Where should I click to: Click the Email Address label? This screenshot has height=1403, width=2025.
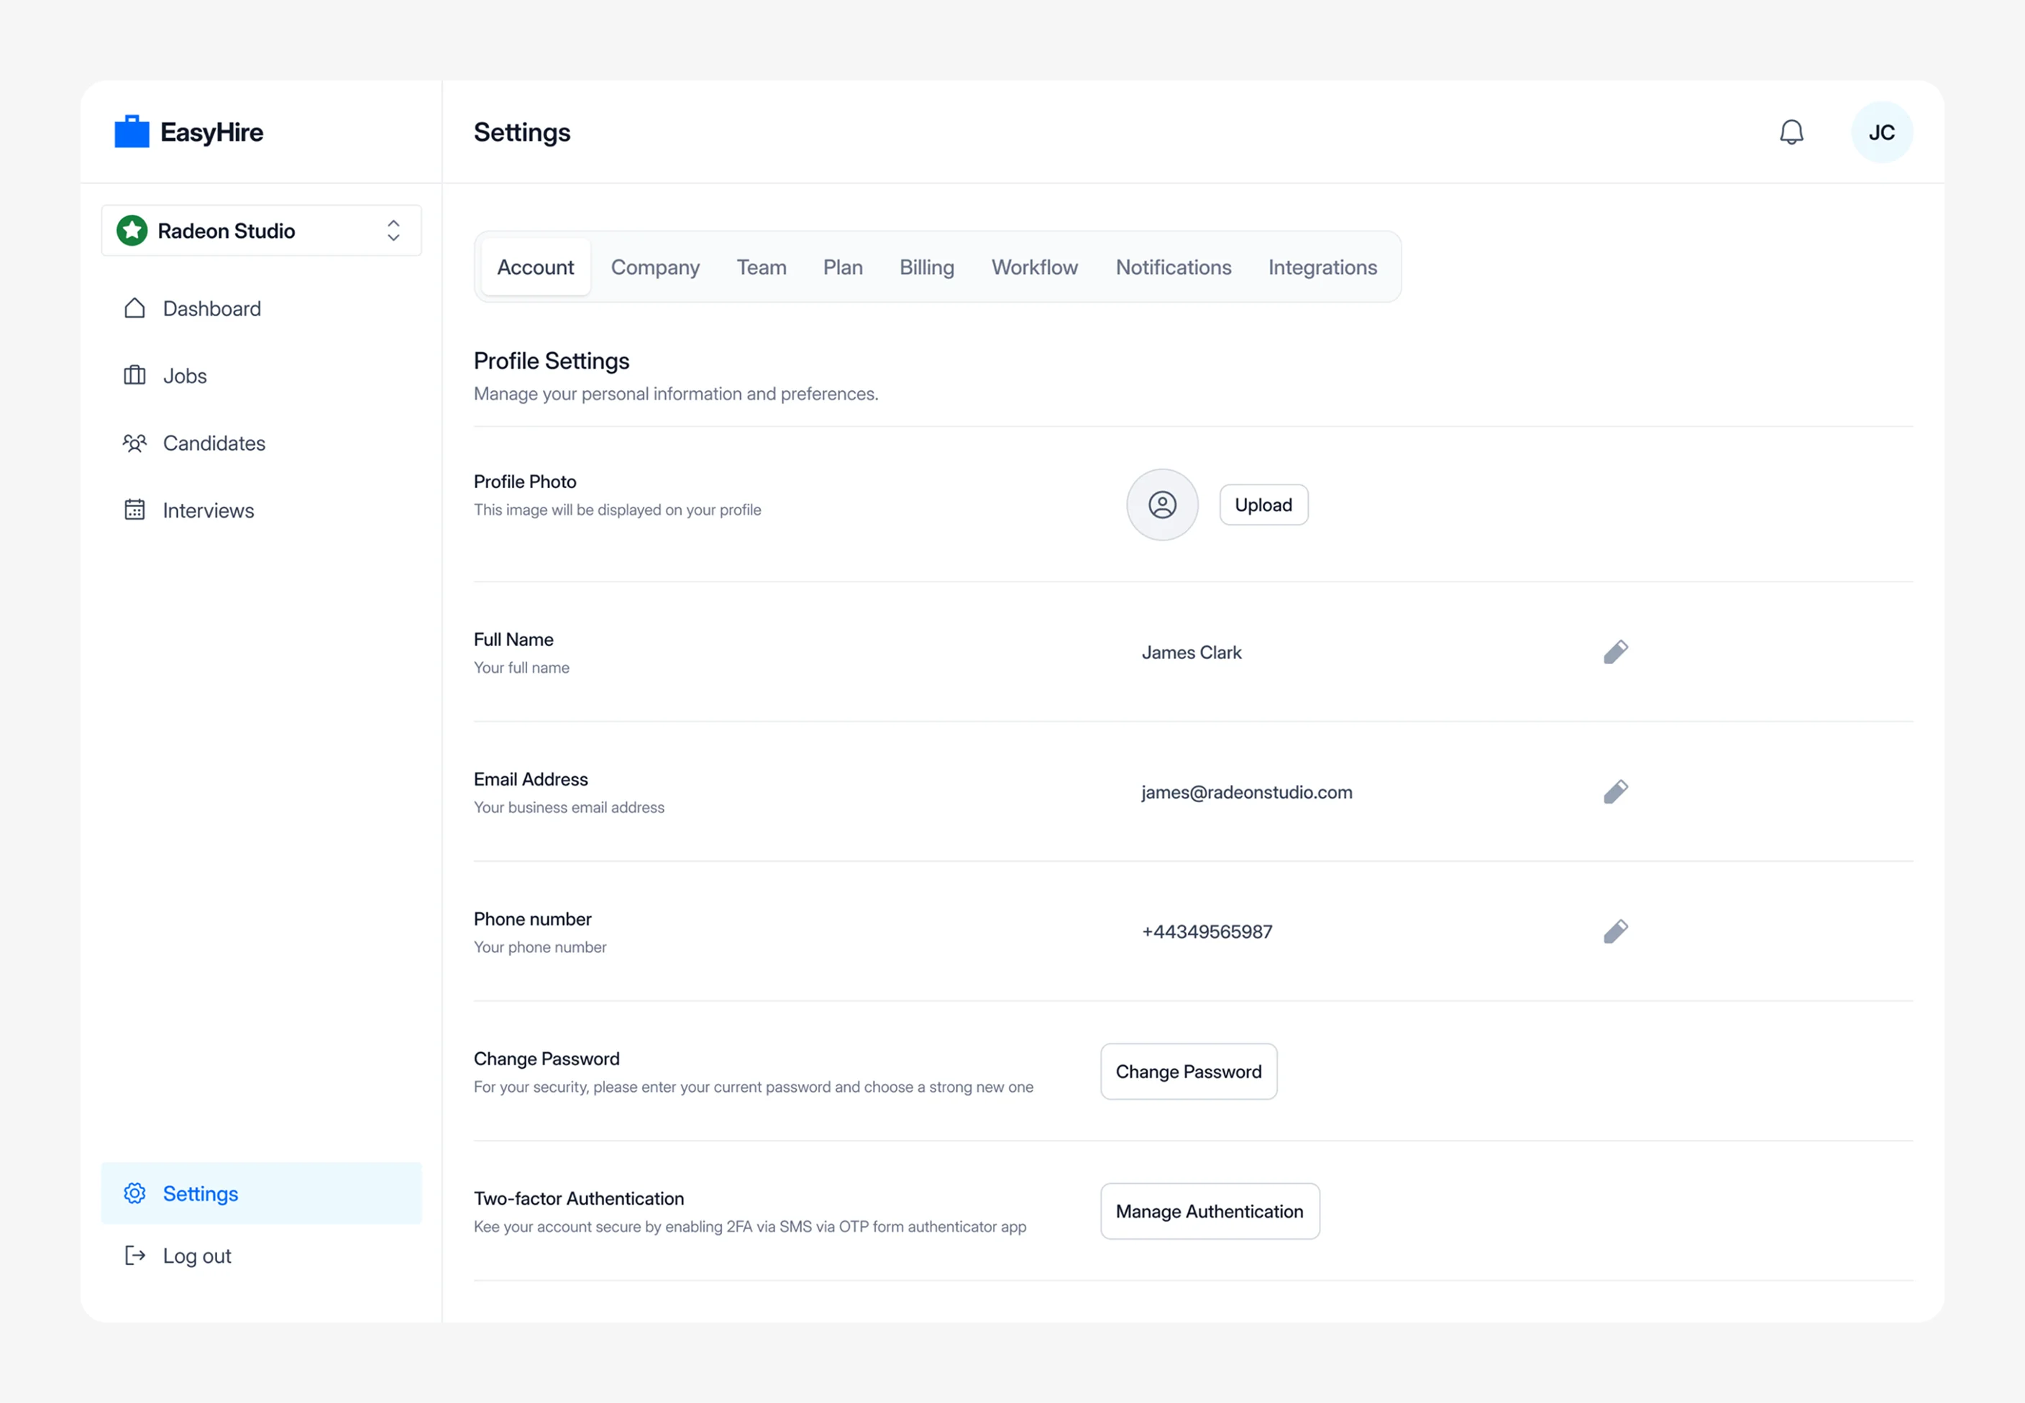(531, 779)
